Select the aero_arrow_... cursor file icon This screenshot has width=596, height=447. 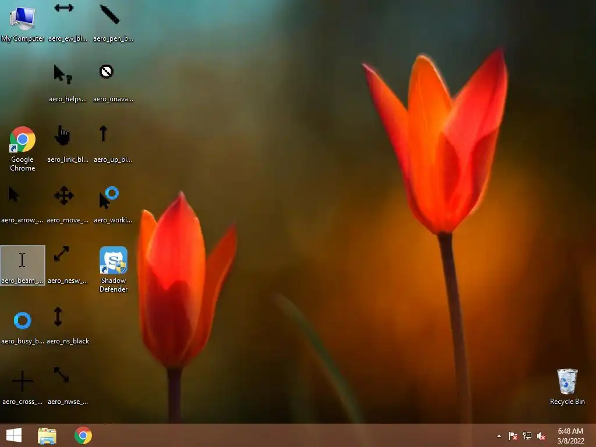coord(23,204)
